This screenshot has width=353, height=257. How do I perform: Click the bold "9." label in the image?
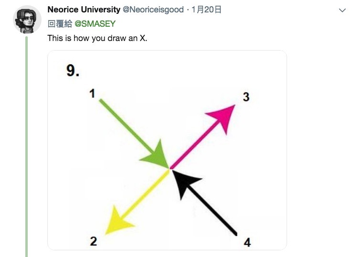pos(73,71)
